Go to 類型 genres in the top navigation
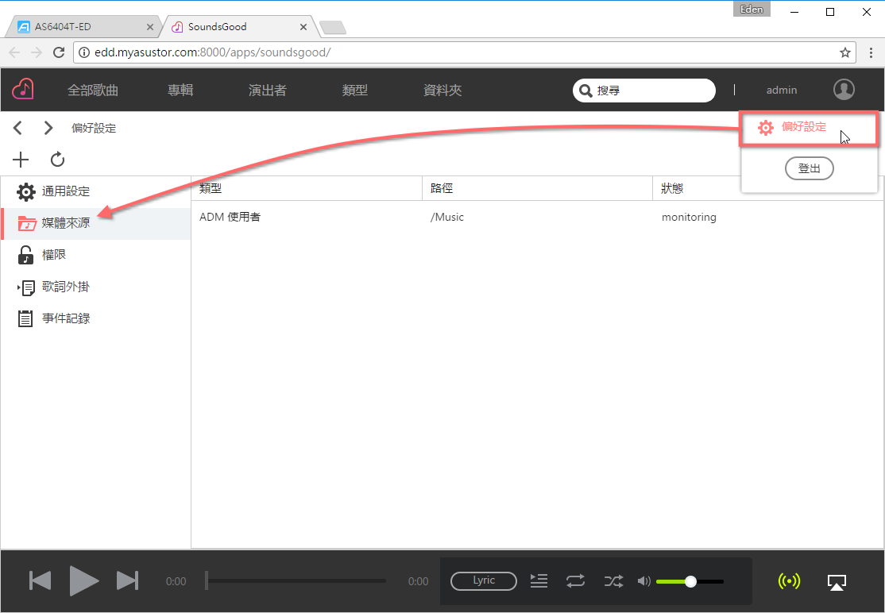Viewport: 885px width, 613px height. coord(355,91)
